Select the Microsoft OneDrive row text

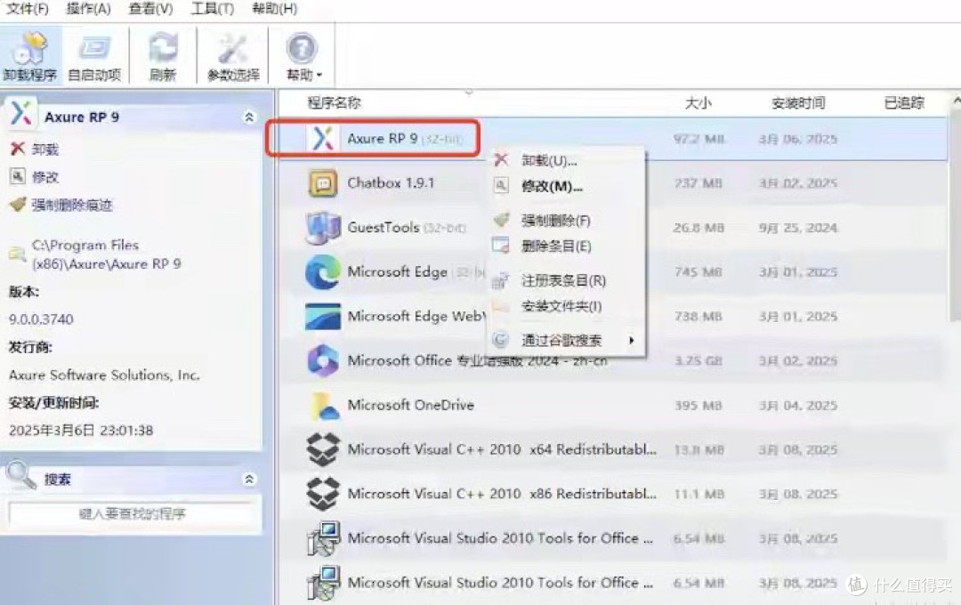(410, 405)
